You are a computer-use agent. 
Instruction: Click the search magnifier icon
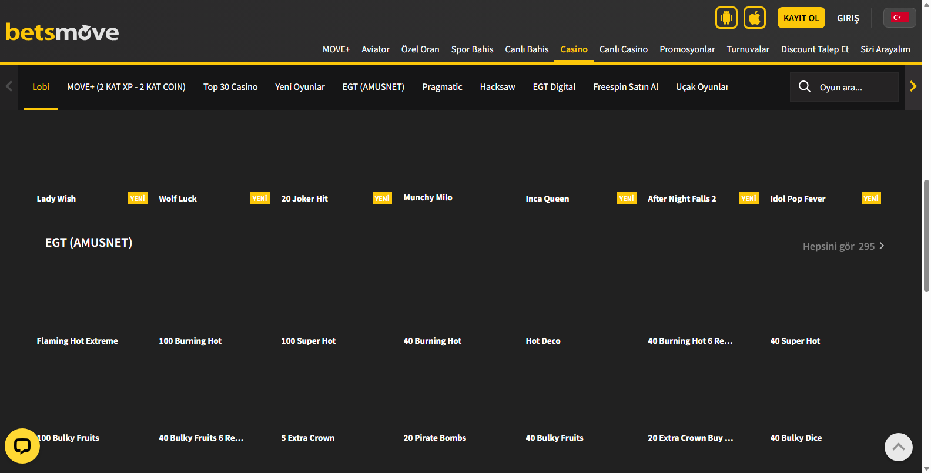coord(805,87)
